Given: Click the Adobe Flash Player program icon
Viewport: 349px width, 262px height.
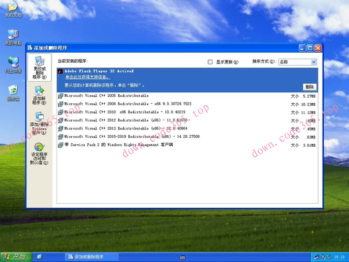Looking at the screenshot, I should pos(61,71).
